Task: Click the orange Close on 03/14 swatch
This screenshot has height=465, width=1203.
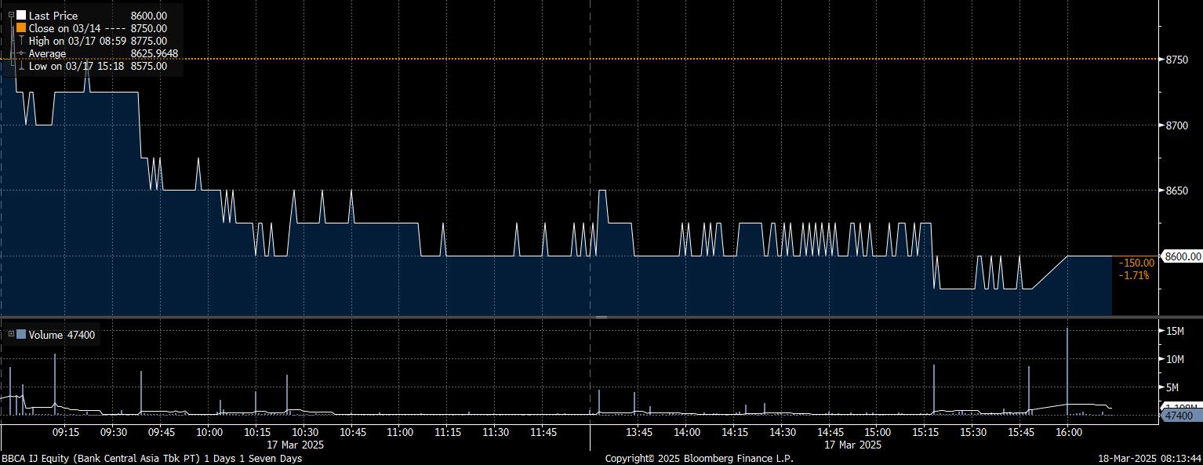Action: 21,28
